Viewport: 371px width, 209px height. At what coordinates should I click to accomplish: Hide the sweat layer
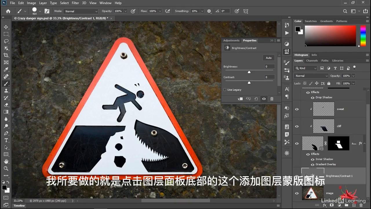297,109
